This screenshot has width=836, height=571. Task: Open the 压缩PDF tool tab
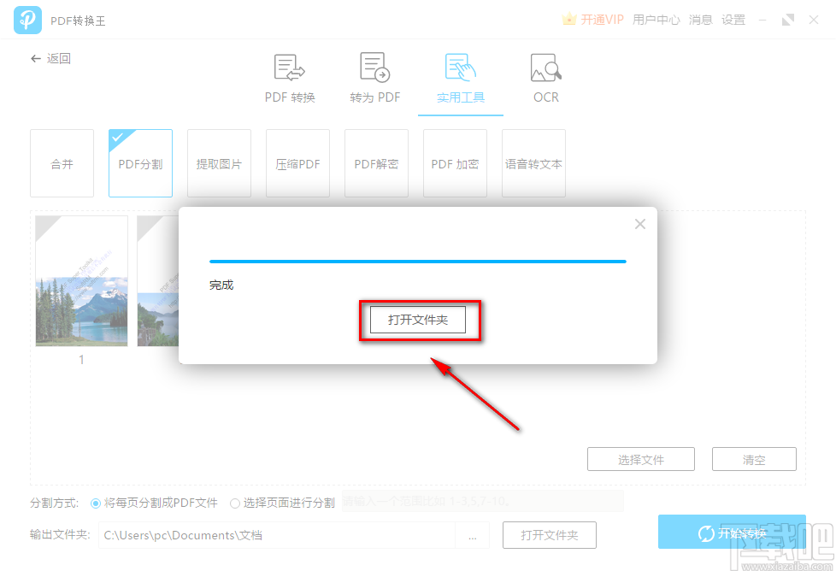(297, 163)
